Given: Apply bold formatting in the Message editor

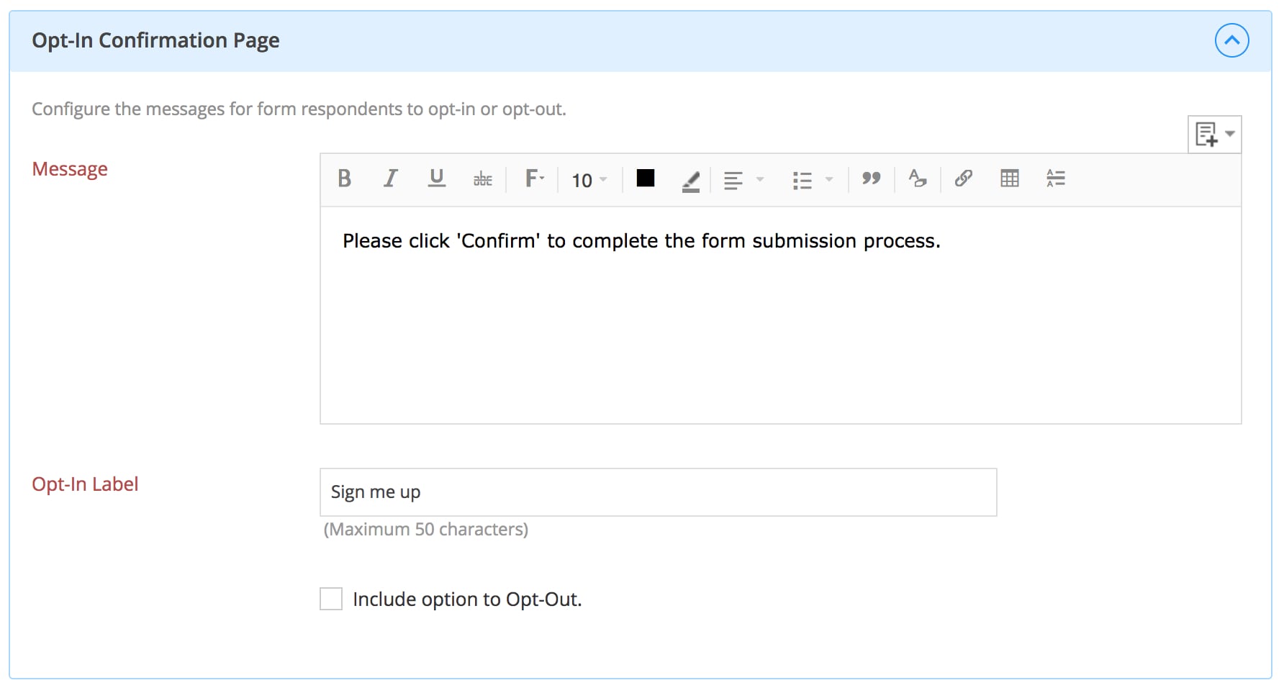Looking at the screenshot, I should pos(344,179).
